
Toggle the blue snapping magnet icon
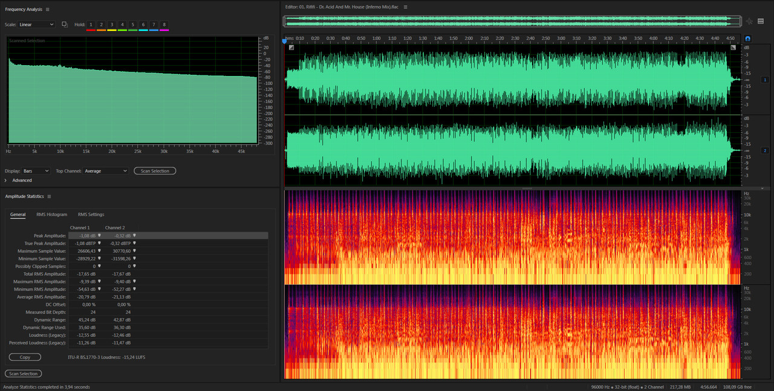tap(747, 39)
